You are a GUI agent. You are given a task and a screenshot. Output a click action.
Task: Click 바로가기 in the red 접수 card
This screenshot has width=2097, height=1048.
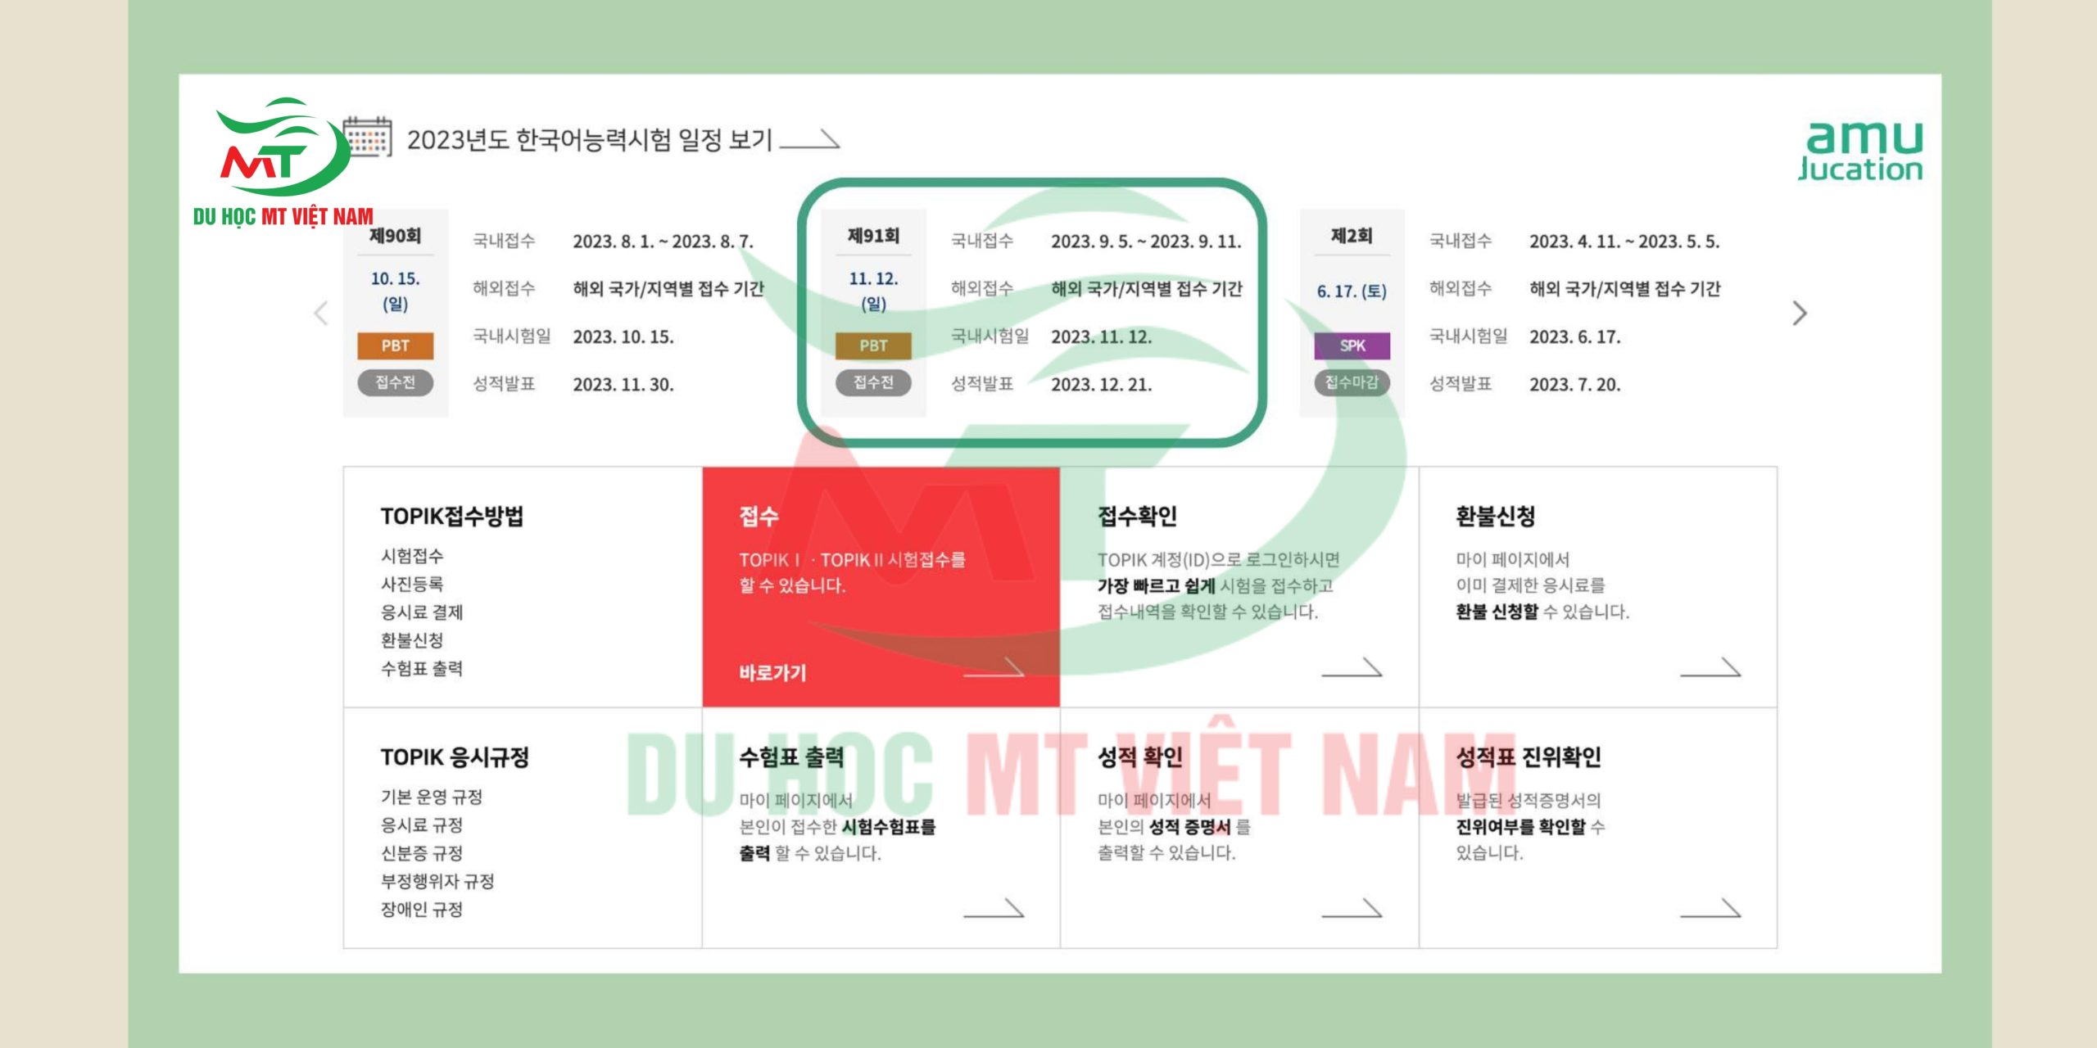click(772, 673)
